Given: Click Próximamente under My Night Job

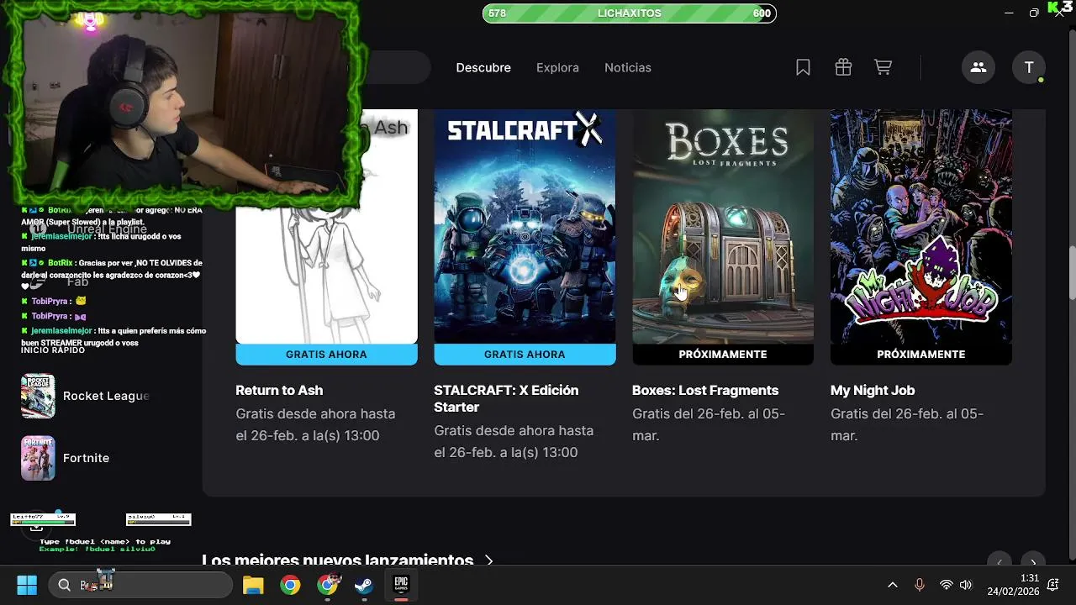Looking at the screenshot, I should (x=921, y=355).
